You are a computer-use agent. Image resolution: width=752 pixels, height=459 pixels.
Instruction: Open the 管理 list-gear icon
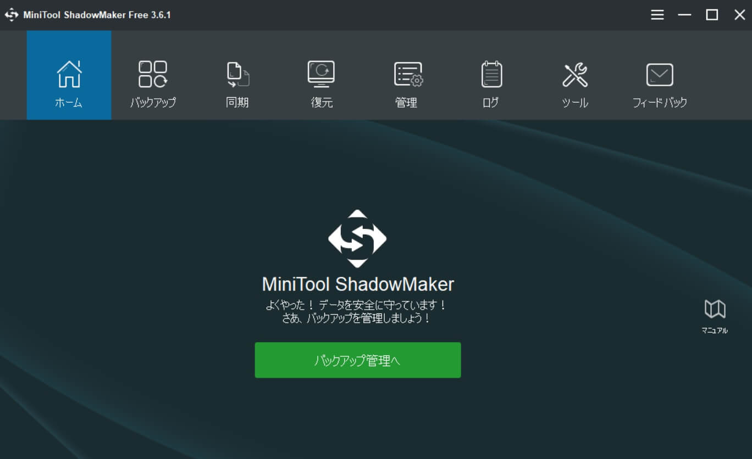tap(407, 74)
